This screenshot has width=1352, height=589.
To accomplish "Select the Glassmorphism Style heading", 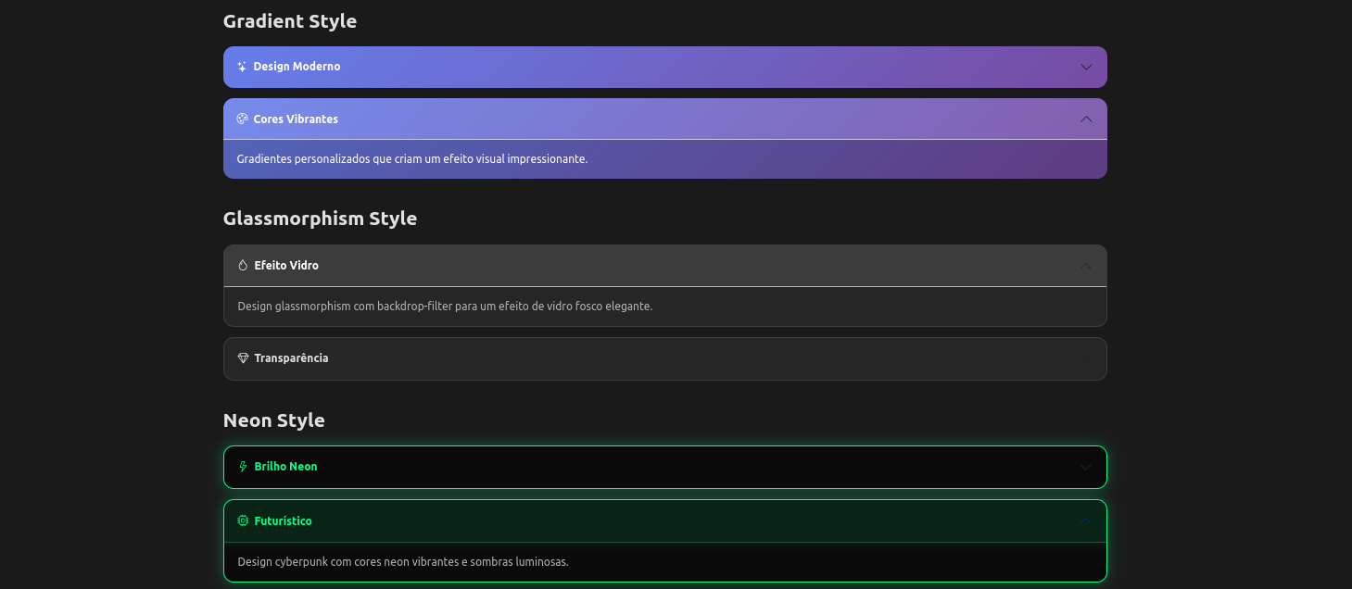I will click(320, 218).
